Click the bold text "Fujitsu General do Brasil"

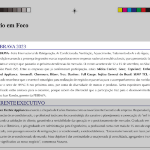click(x=115, y=75)
